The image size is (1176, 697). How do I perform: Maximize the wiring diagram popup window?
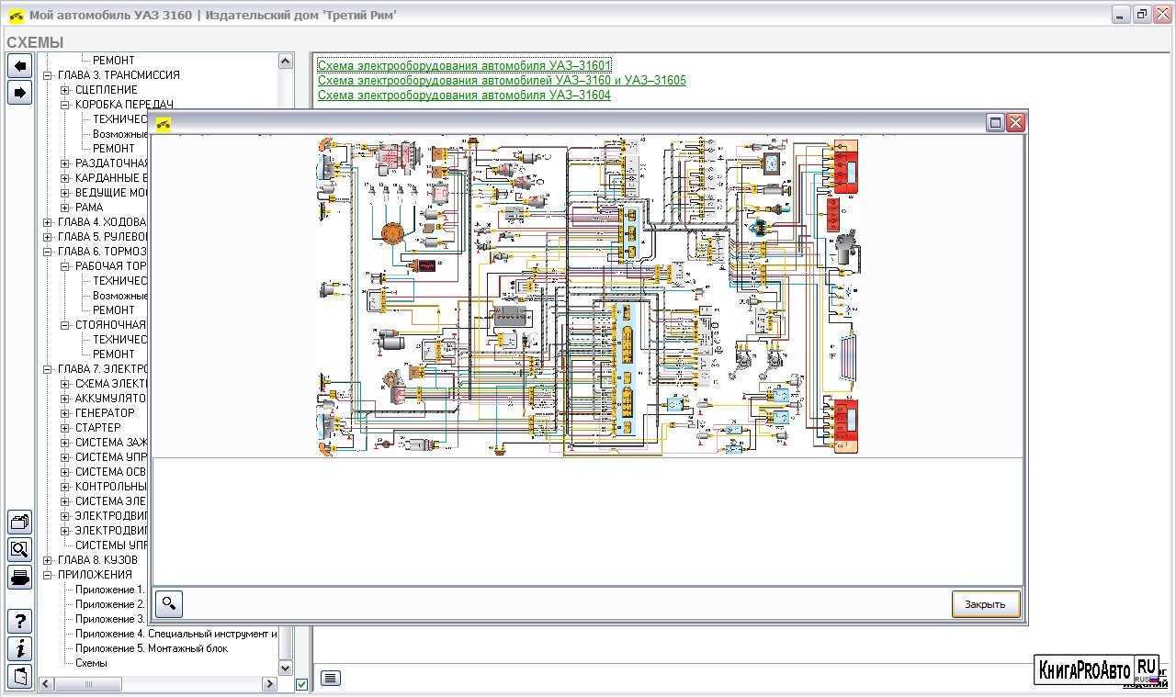[x=995, y=122]
